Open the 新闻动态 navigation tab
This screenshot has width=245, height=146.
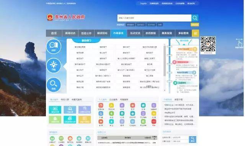point(70,33)
